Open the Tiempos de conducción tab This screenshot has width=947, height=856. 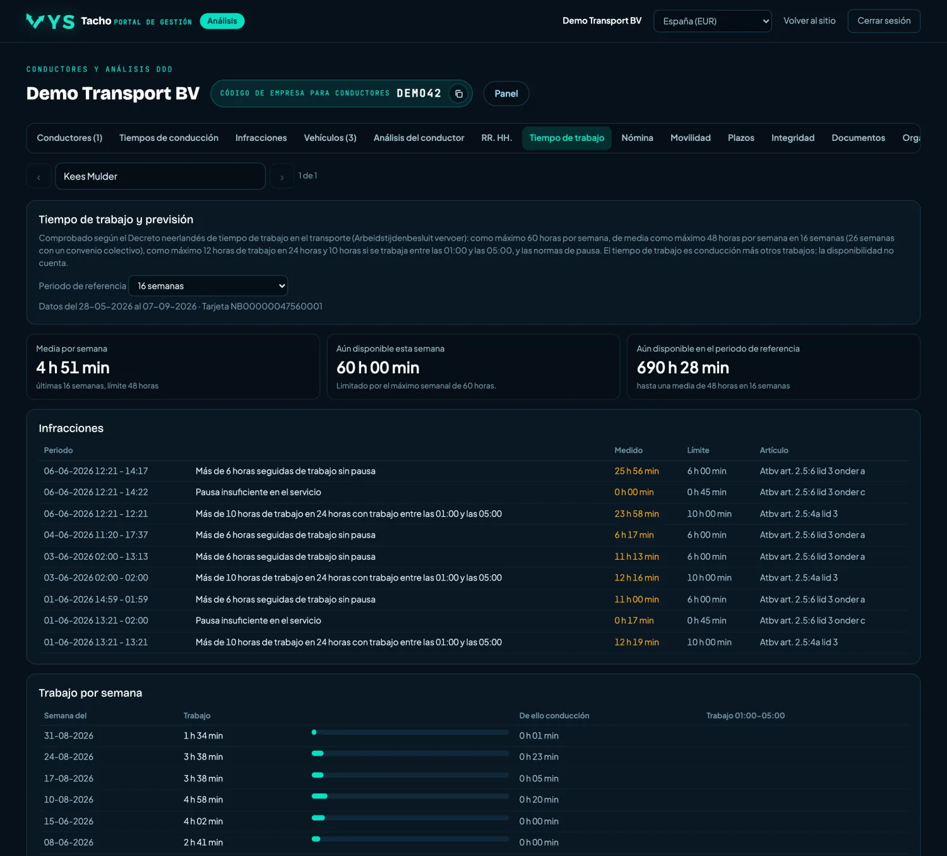(169, 138)
